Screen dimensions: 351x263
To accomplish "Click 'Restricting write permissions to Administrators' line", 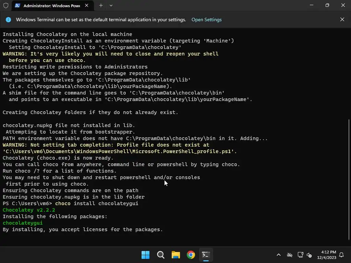I will coord(75,67).
